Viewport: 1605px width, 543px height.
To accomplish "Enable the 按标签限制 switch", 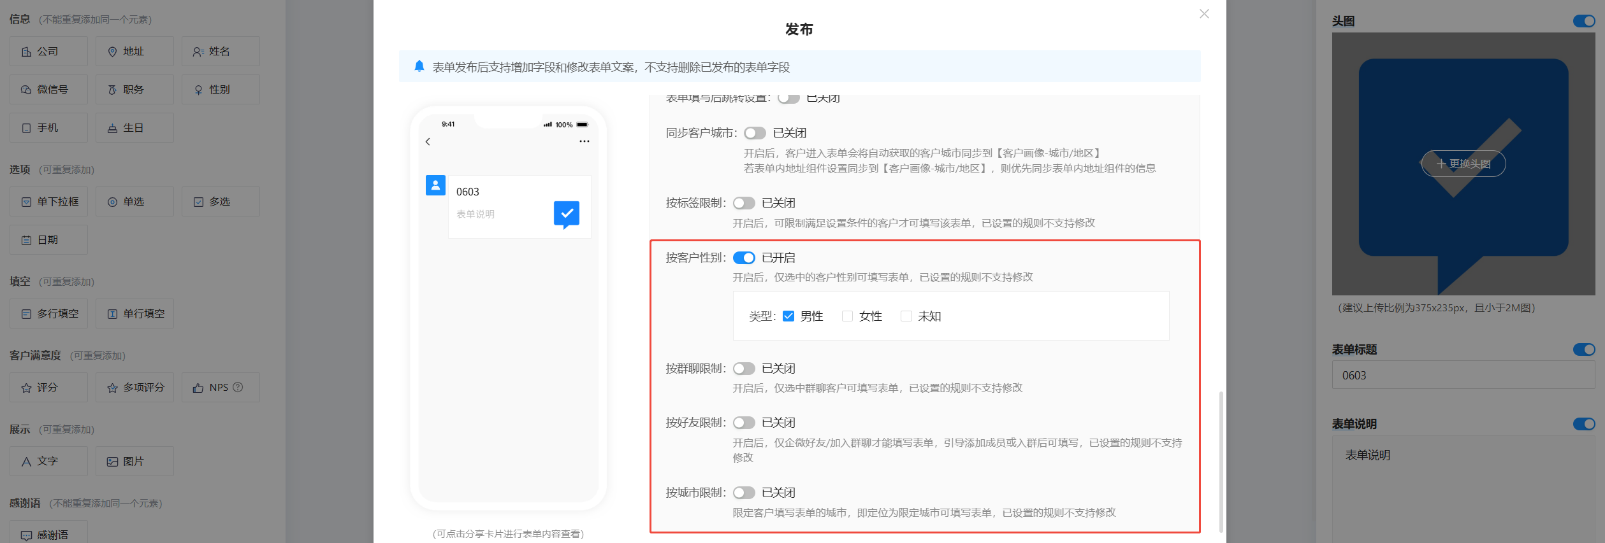I will pyautogui.click(x=744, y=203).
